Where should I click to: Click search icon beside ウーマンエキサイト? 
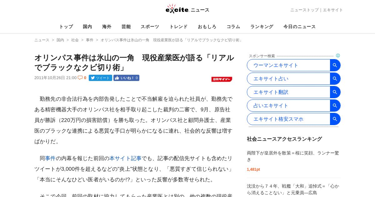click(x=335, y=65)
